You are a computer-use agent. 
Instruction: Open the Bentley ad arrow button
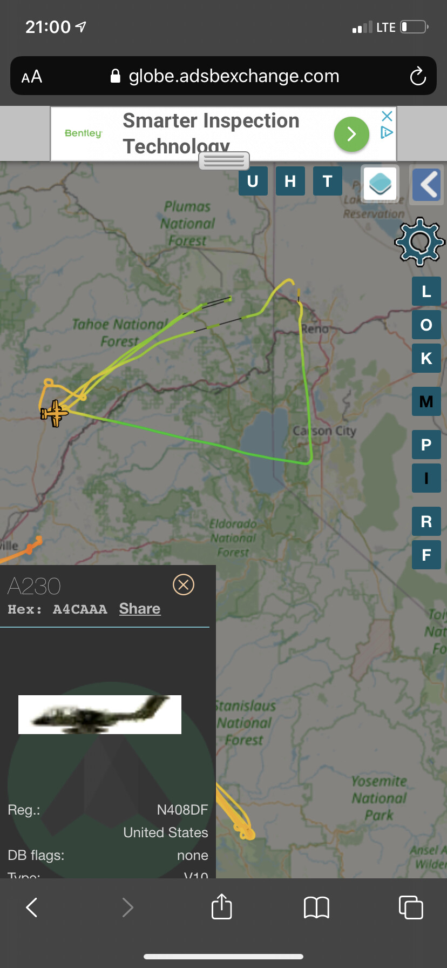(351, 134)
